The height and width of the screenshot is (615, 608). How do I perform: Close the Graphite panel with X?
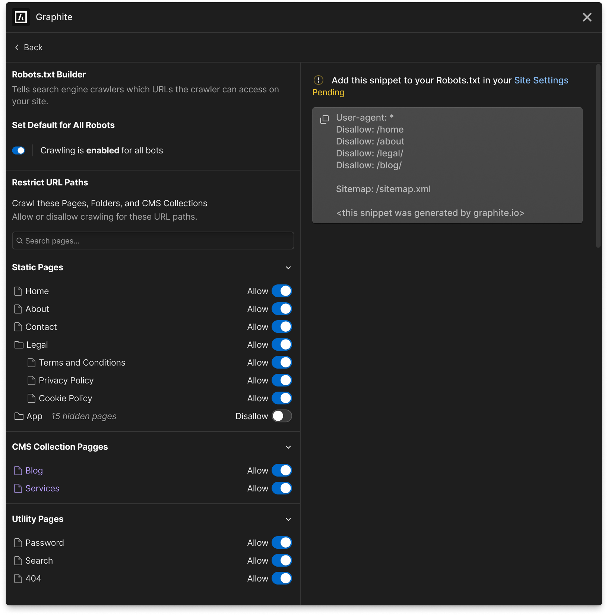click(587, 17)
